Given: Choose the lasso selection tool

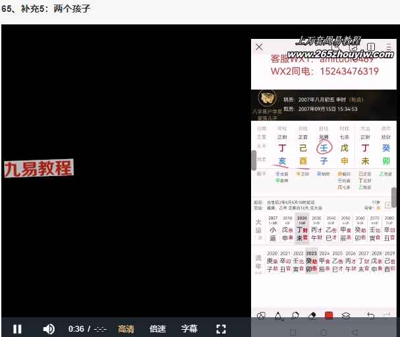Looking at the screenshot, I should click(x=296, y=316).
